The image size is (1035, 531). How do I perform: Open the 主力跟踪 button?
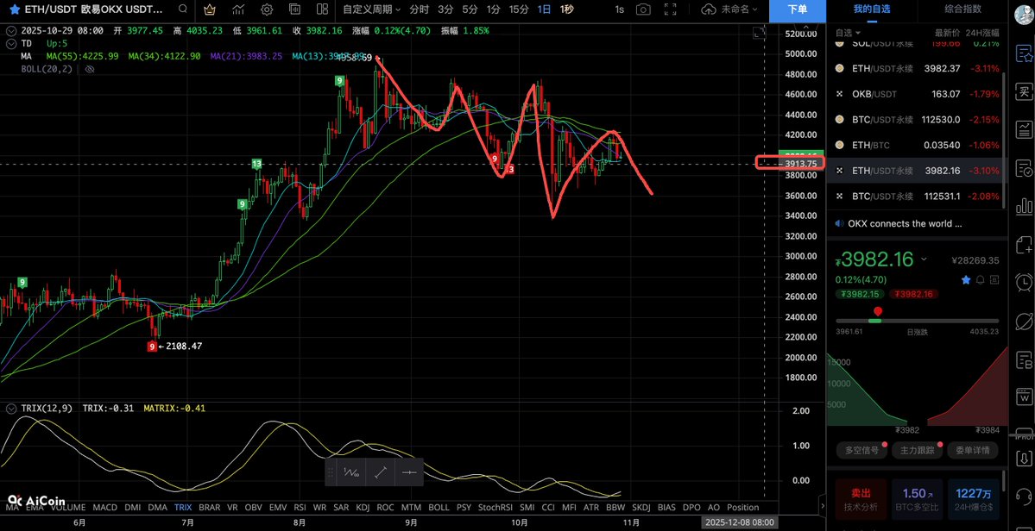coord(917,450)
